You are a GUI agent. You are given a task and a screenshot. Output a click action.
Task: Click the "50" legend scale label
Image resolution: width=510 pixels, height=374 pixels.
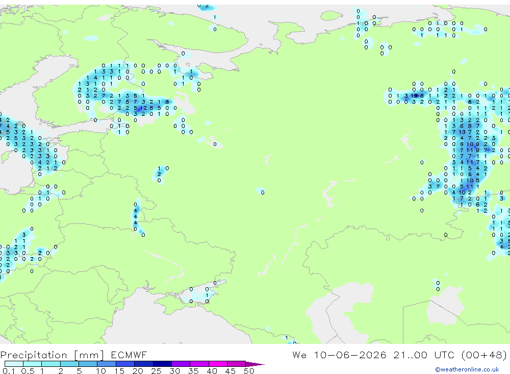(x=249, y=371)
